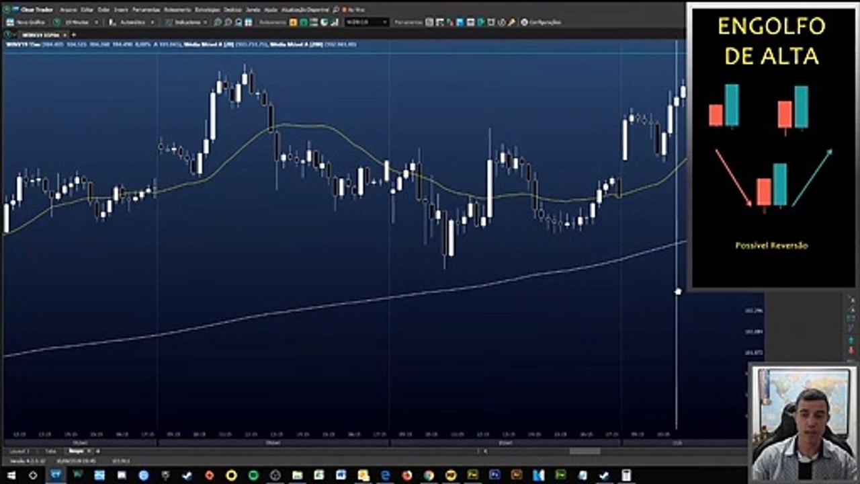The width and height of the screenshot is (860, 484).
Task: Click the search magnifier in menu bar
Action: (335, 10)
